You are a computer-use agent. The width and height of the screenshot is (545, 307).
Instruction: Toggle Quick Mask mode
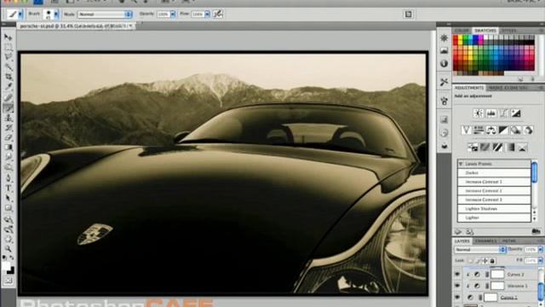(x=9, y=281)
